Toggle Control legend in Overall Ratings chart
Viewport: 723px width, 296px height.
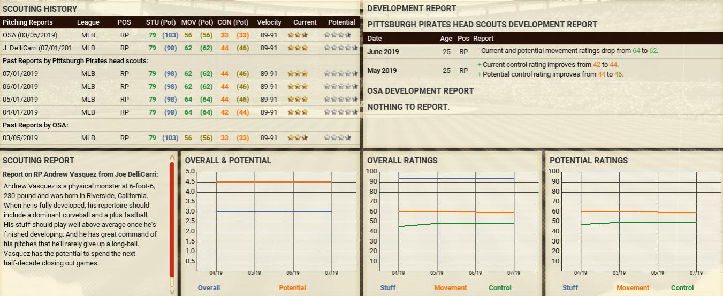coord(500,287)
